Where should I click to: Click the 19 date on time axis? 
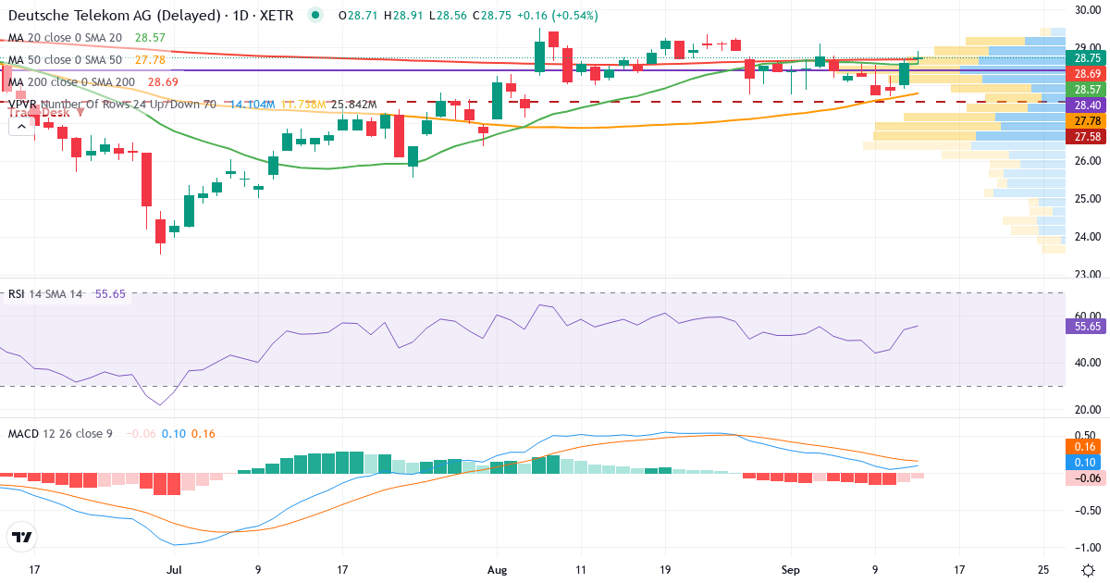pos(665,569)
